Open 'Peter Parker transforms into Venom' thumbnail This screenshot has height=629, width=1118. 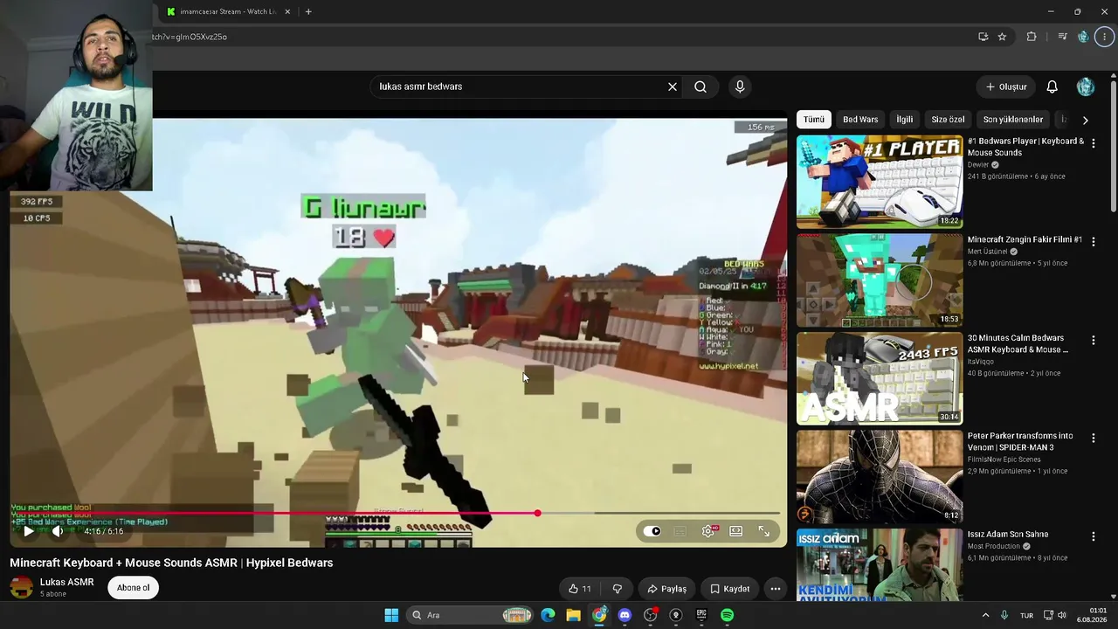click(880, 476)
